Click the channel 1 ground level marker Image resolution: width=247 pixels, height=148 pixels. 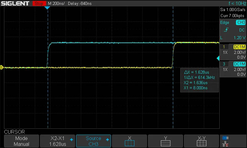(2, 67)
